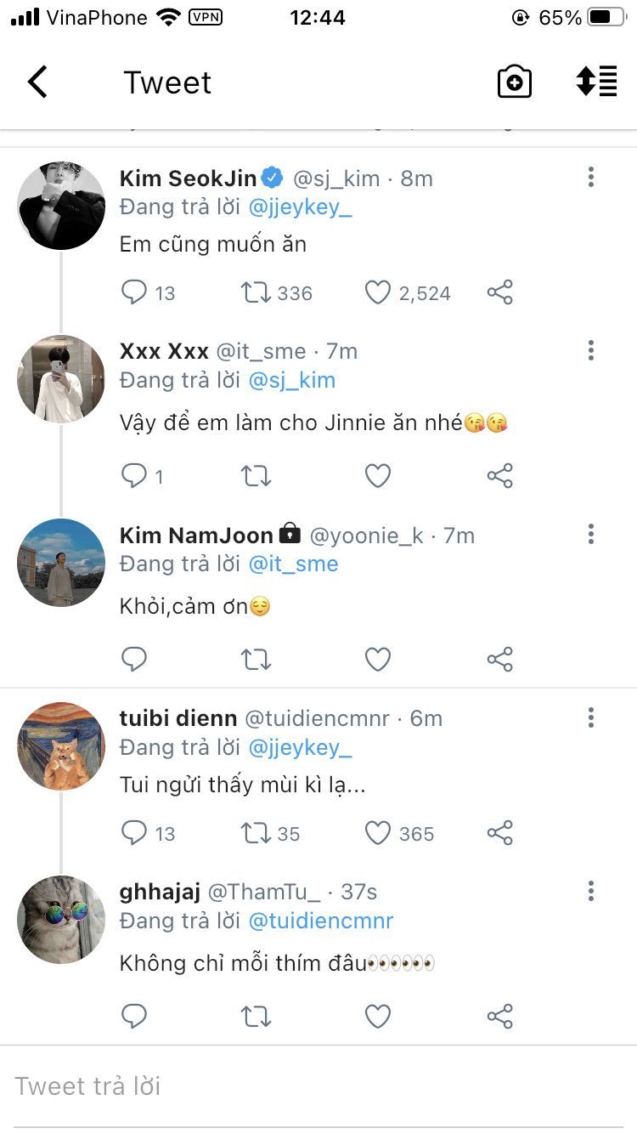Like Kim SeokJin's tweet
This screenshot has width=637, height=1134.
(x=378, y=293)
